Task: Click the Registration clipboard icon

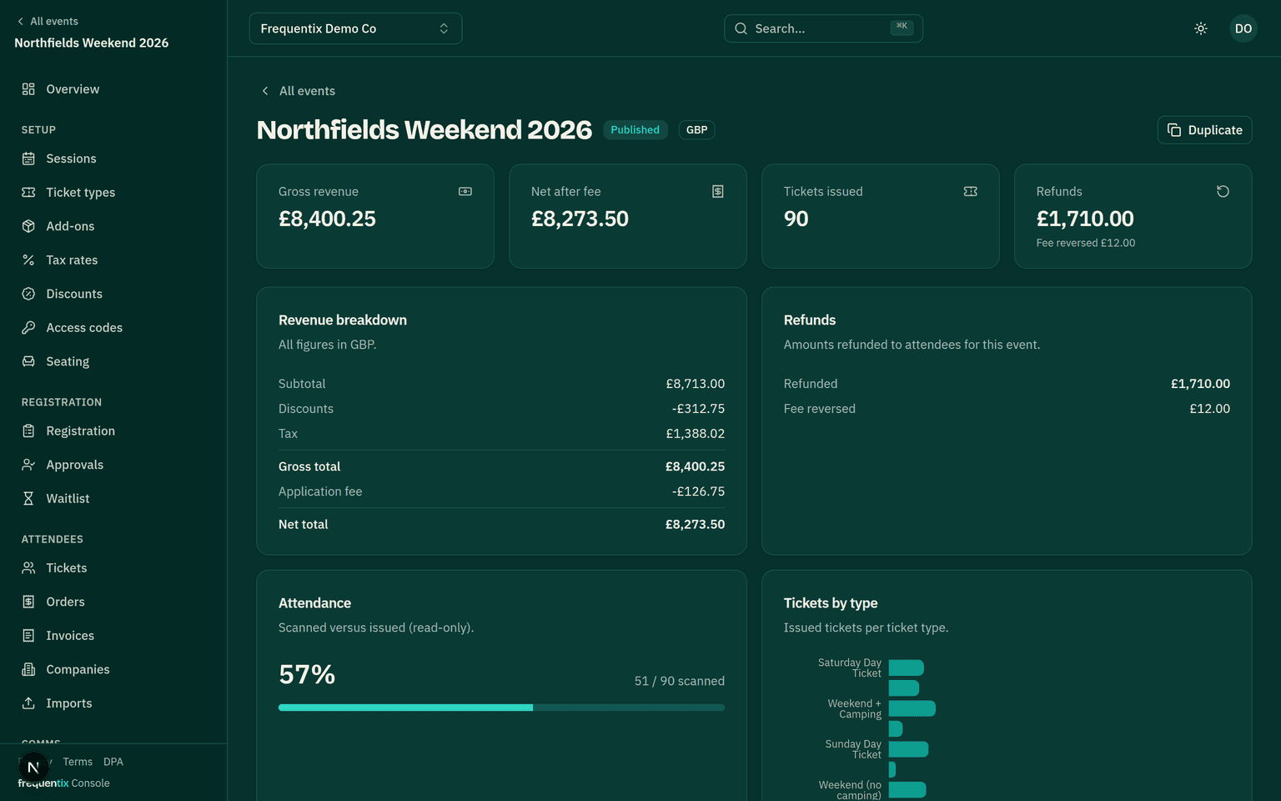Action: pyautogui.click(x=28, y=431)
